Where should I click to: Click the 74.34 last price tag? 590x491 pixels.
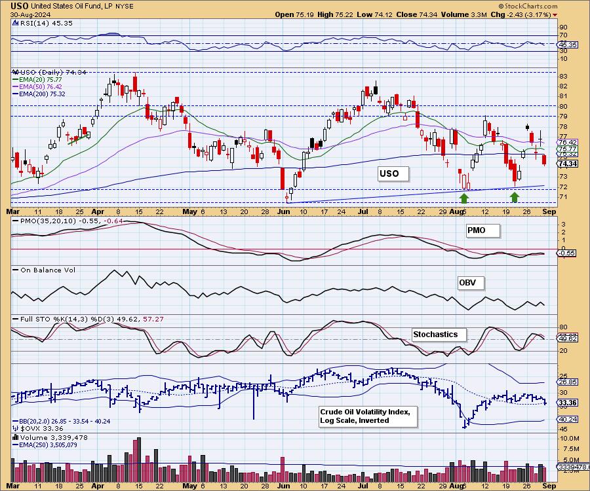pyautogui.click(x=568, y=164)
